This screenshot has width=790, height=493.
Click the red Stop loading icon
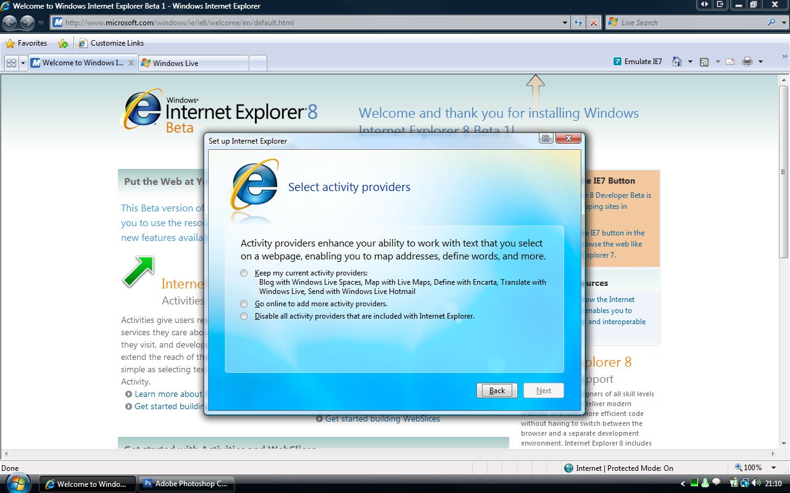click(593, 23)
